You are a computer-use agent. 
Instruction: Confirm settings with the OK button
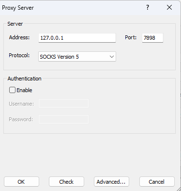(21, 182)
